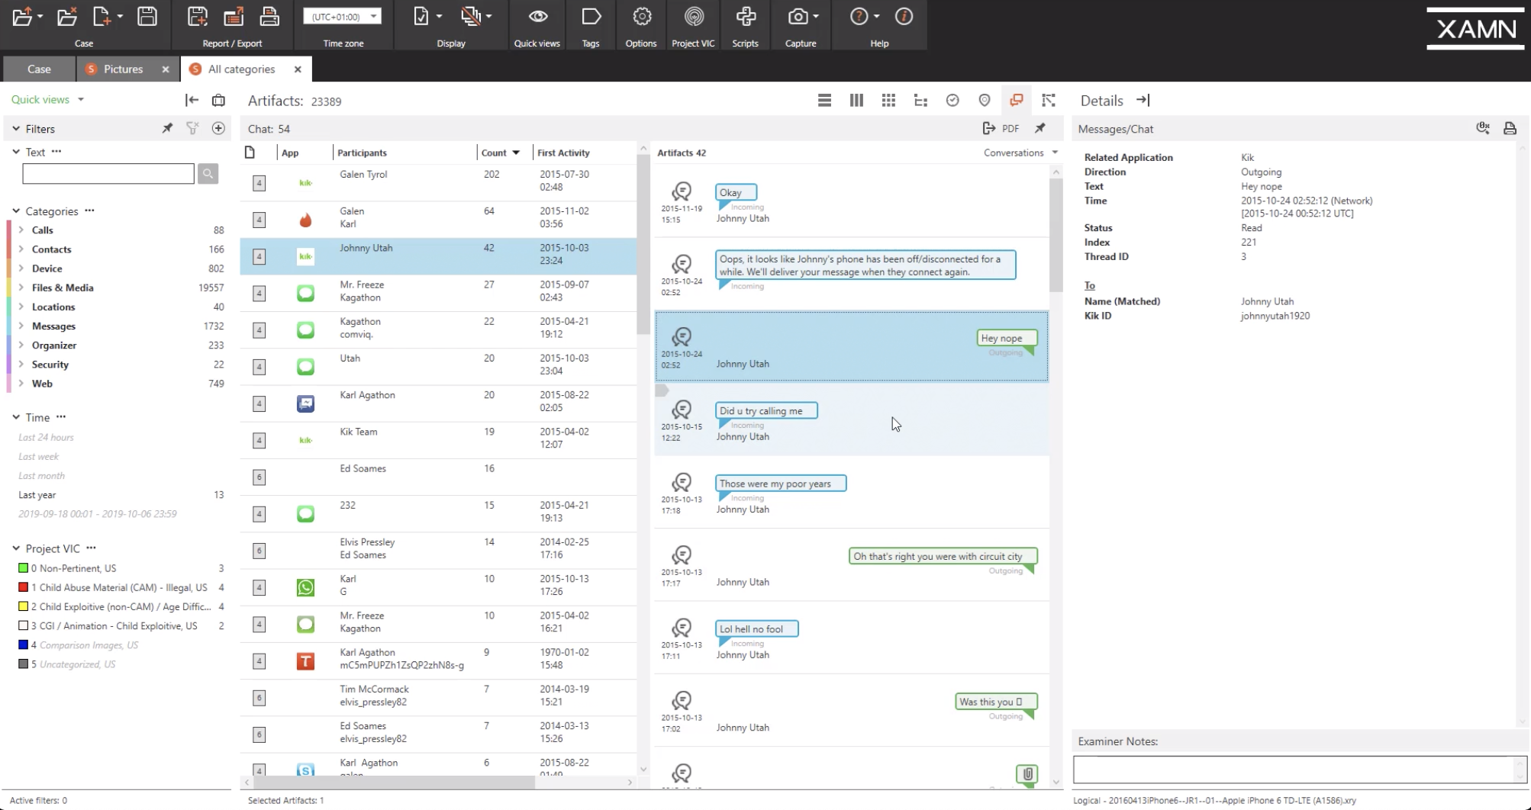Image resolution: width=1531 pixels, height=810 pixels.
Task: Open the Case tab
Action: (39, 69)
